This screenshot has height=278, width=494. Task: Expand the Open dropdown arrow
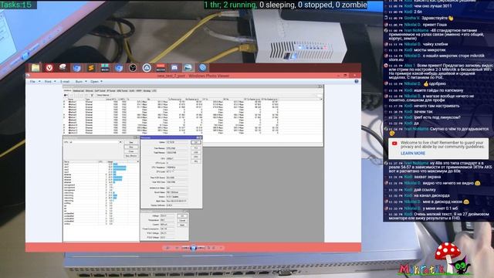click(x=101, y=82)
